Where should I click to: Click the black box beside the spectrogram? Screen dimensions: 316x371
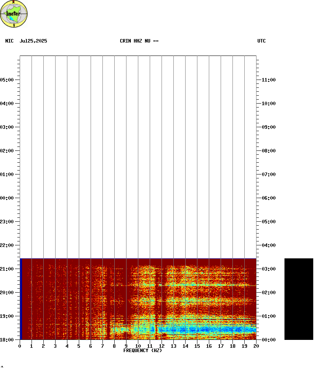[299, 299]
